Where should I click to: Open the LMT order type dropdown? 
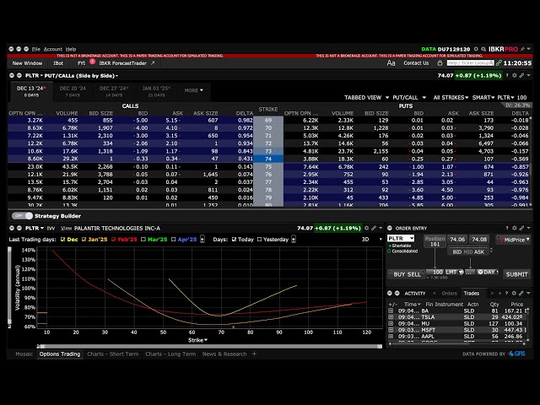[x=454, y=272]
